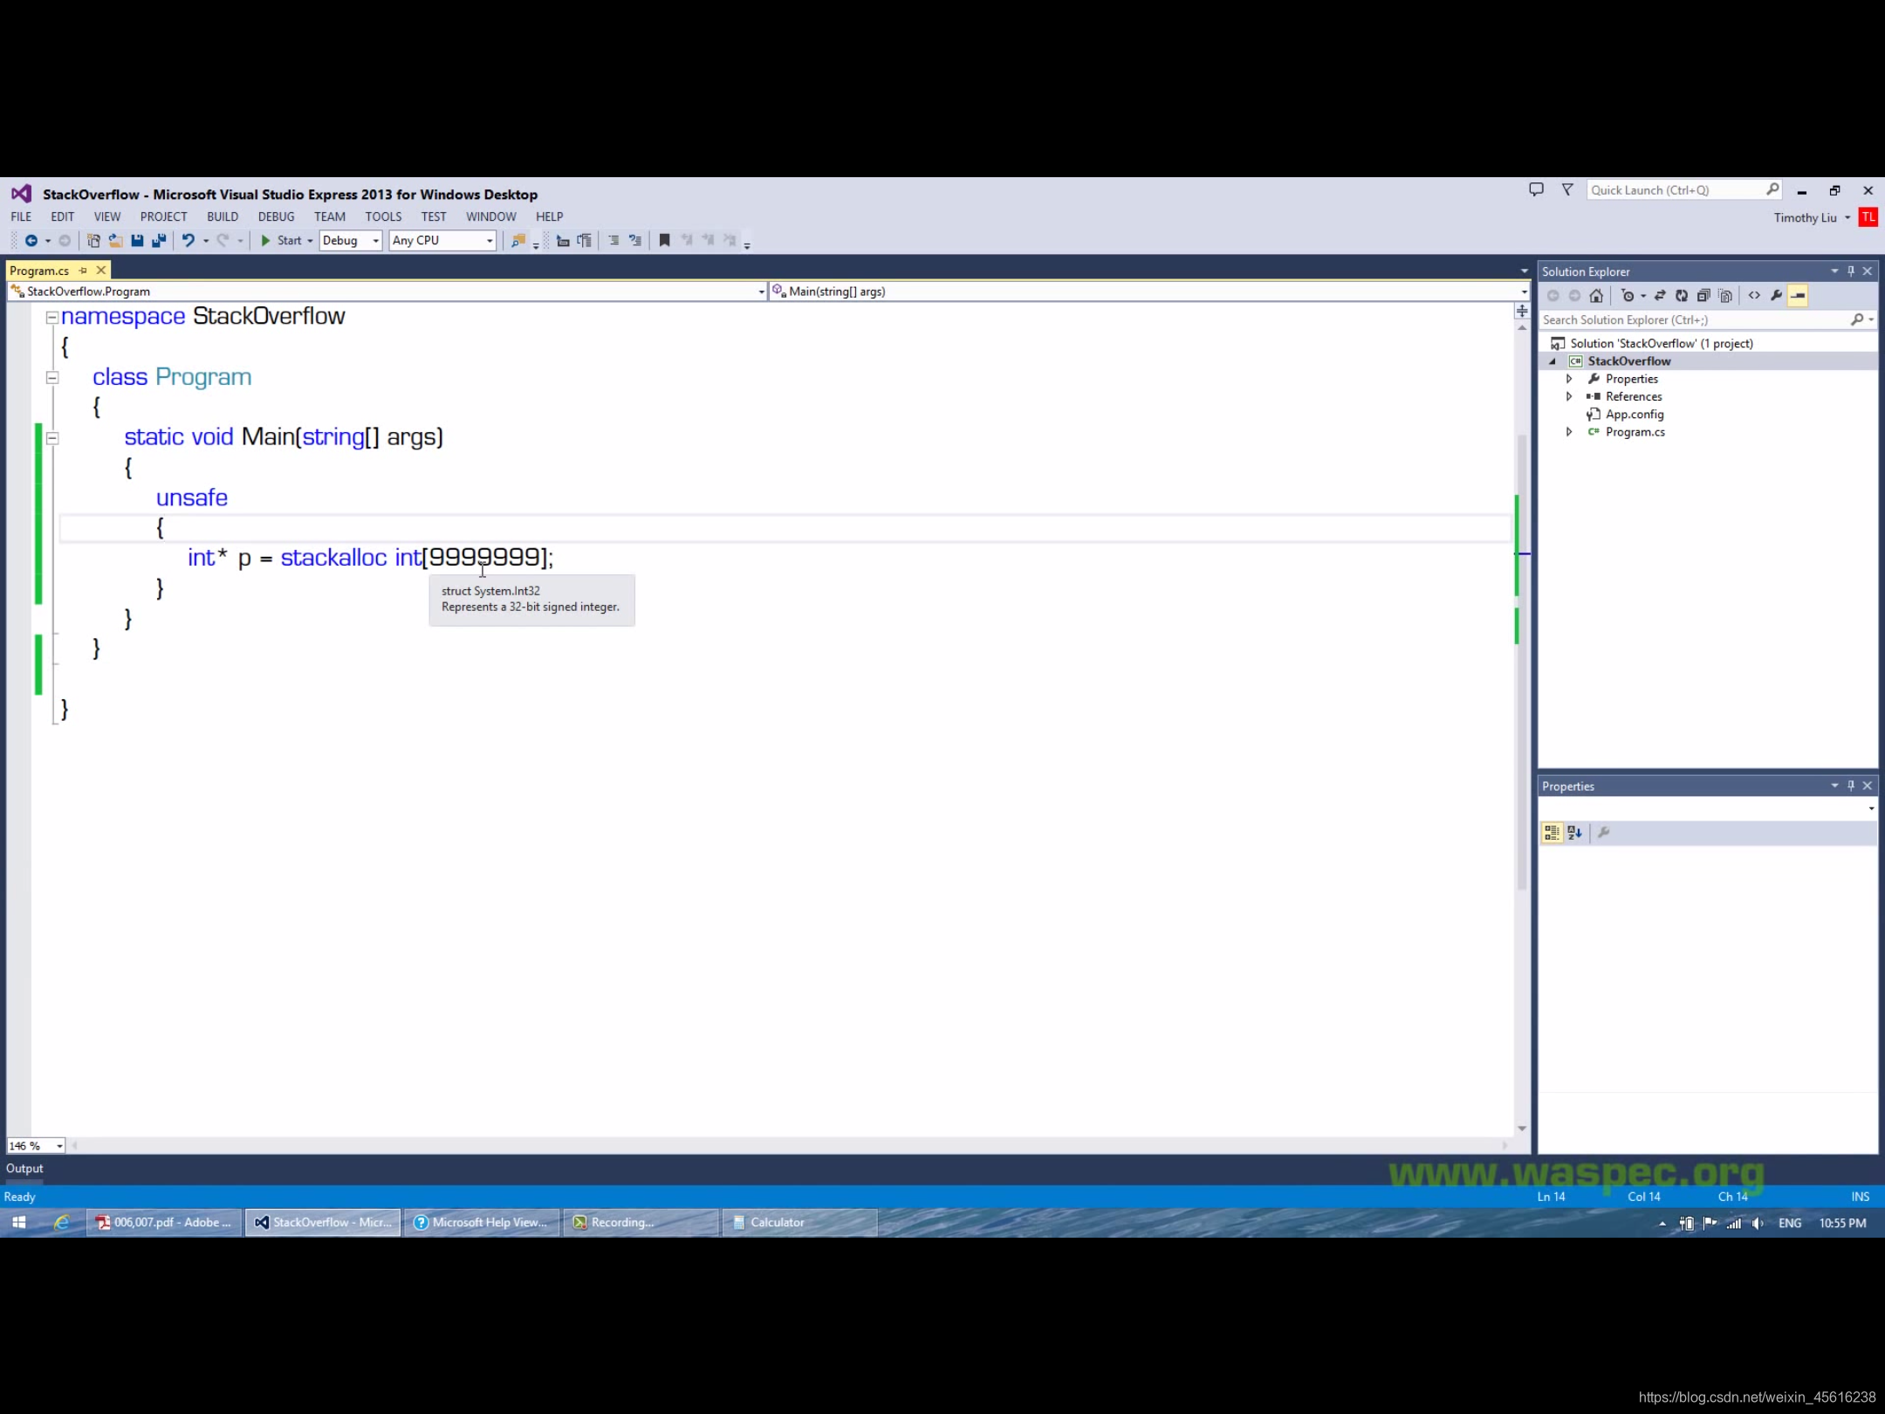Viewport: 1885px width, 1414px height.
Task: Click the Collapse All icon in Solution Explorer
Action: (x=1703, y=296)
